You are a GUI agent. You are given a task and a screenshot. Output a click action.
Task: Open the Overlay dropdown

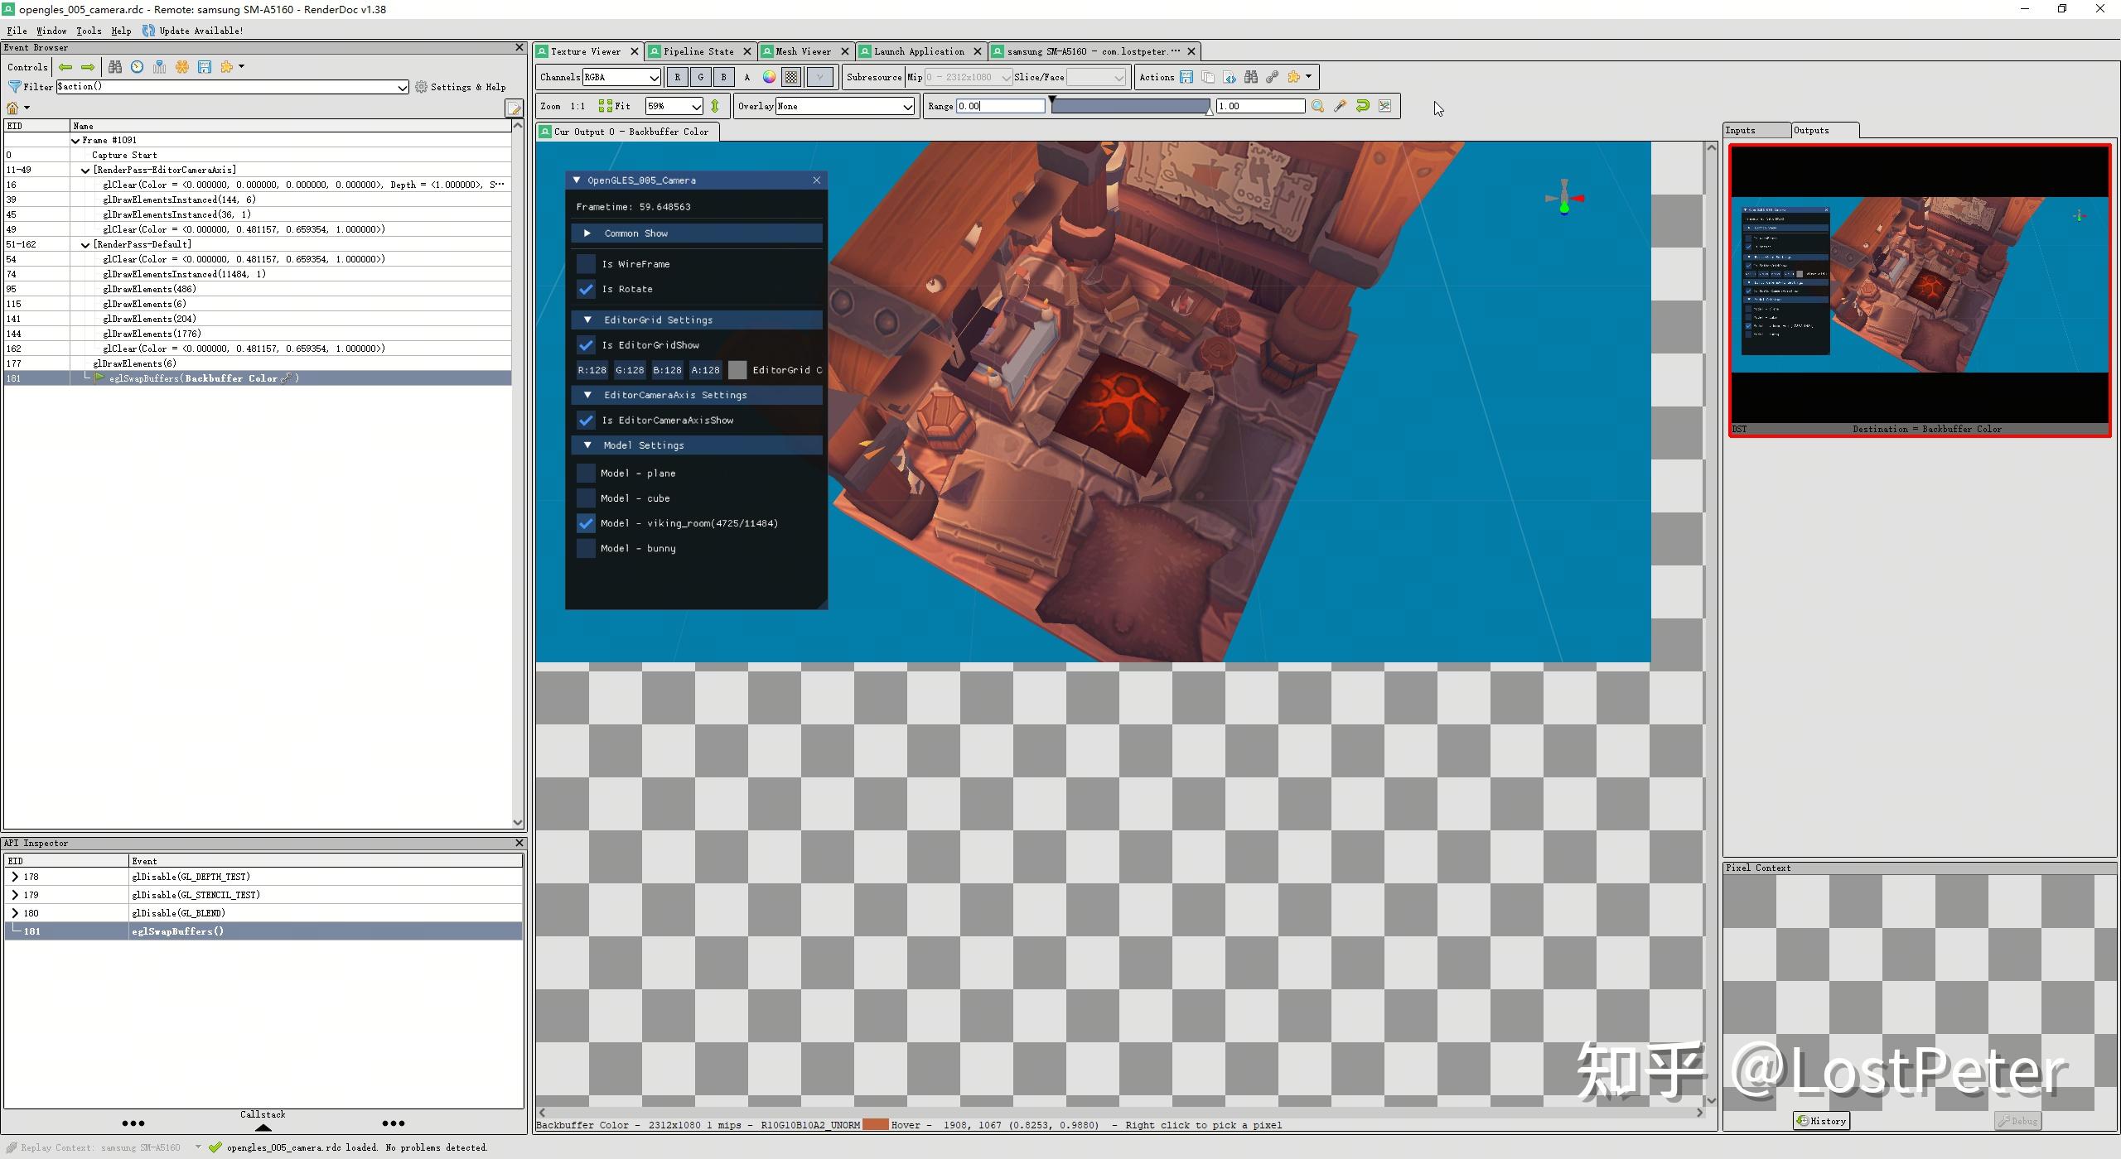844,106
